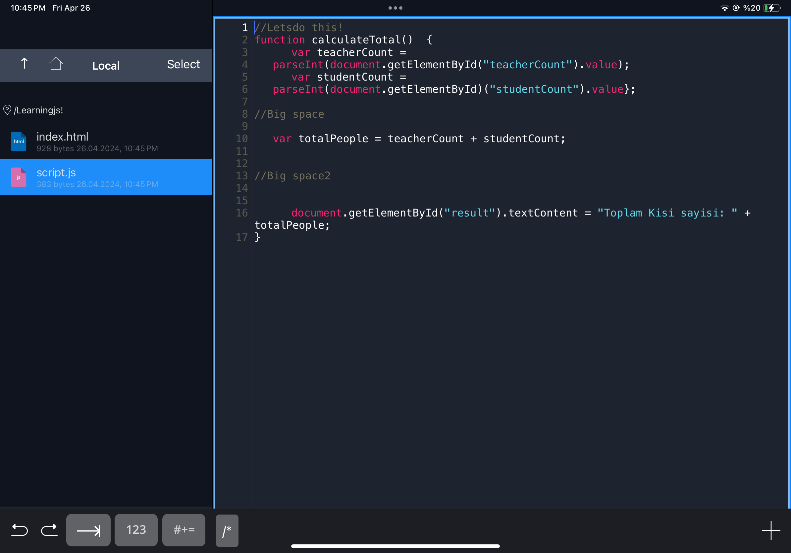This screenshot has height=553, width=791.
Task: Redo the last edit
Action: point(49,530)
